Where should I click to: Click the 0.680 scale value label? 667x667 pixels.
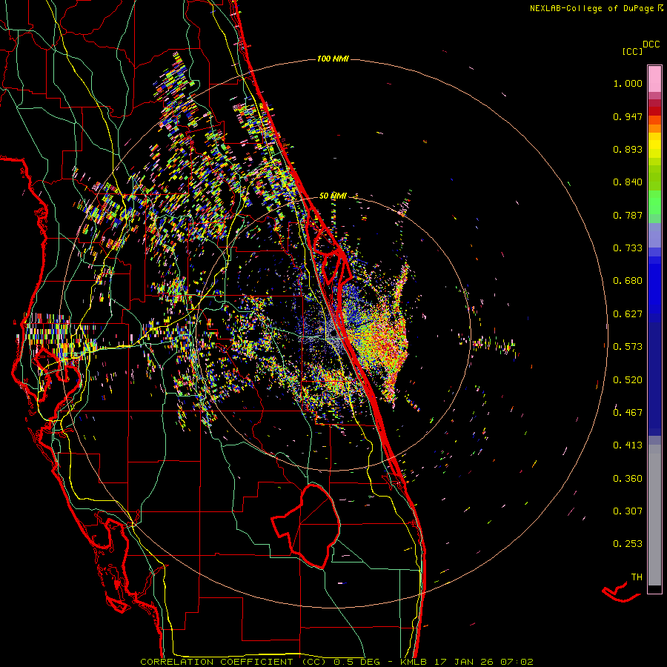point(628,281)
